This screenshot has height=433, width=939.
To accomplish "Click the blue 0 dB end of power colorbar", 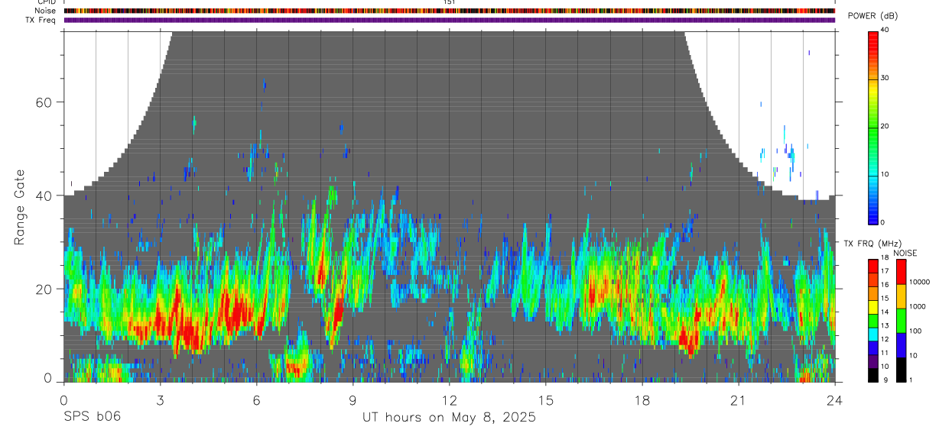I will (873, 218).
